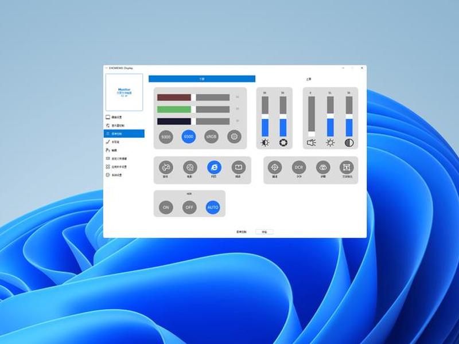Select the 9300 color temperature button
The height and width of the screenshot is (344, 459).
coord(166,136)
